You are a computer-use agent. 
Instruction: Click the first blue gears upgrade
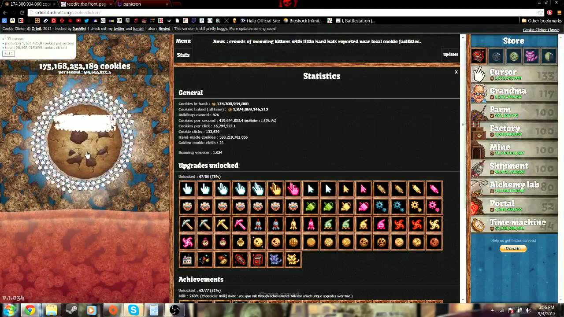click(x=381, y=207)
